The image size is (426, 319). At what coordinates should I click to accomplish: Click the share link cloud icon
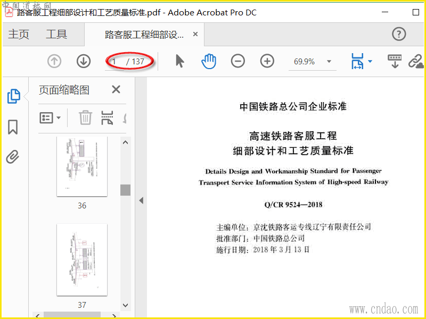click(416, 61)
